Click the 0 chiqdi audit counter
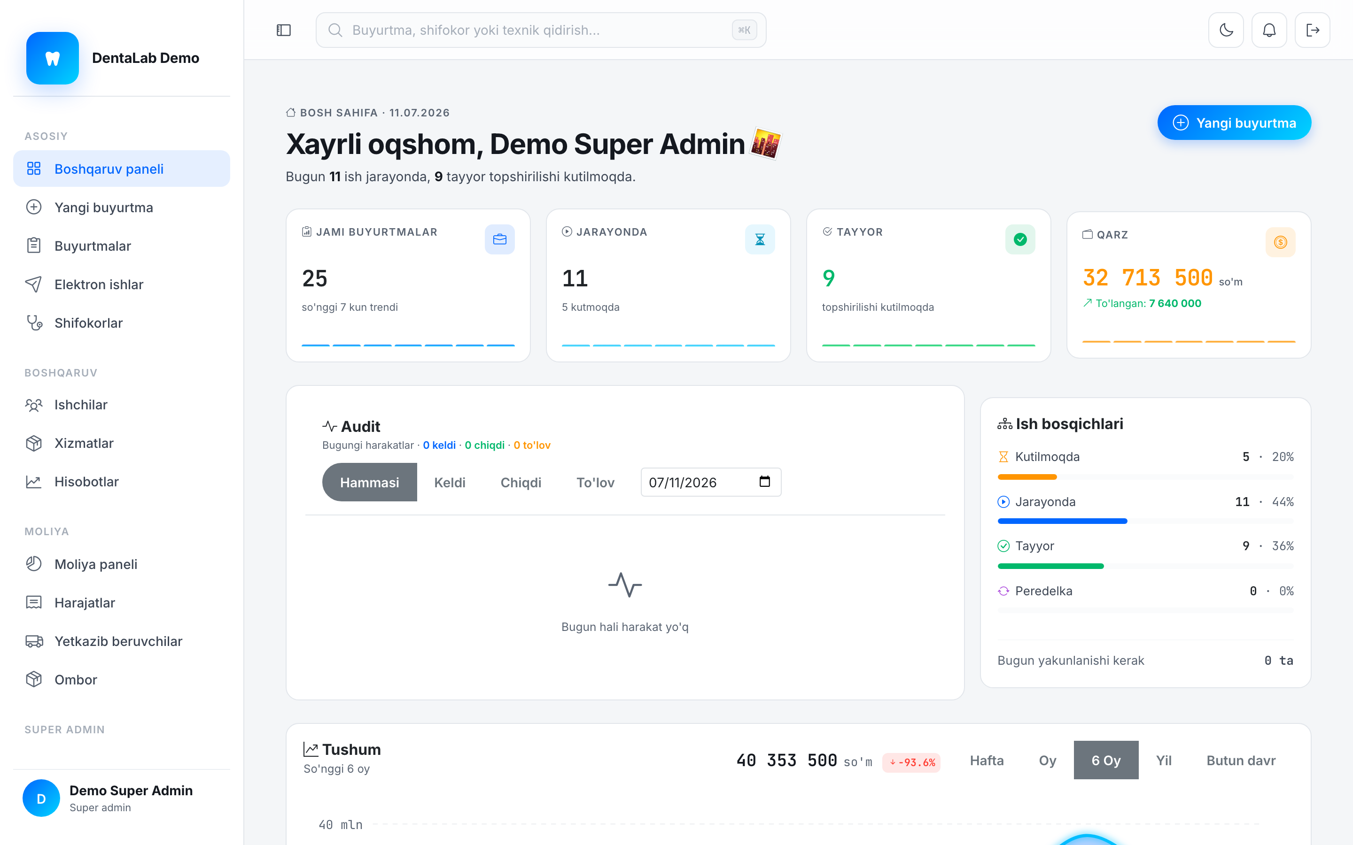The height and width of the screenshot is (845, 1353). point(484,445)
